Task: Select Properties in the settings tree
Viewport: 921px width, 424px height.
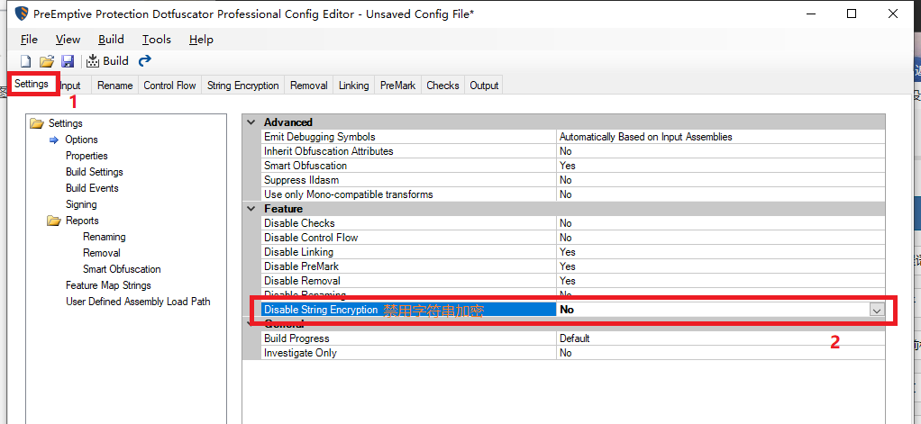Action: pos(87,156)
